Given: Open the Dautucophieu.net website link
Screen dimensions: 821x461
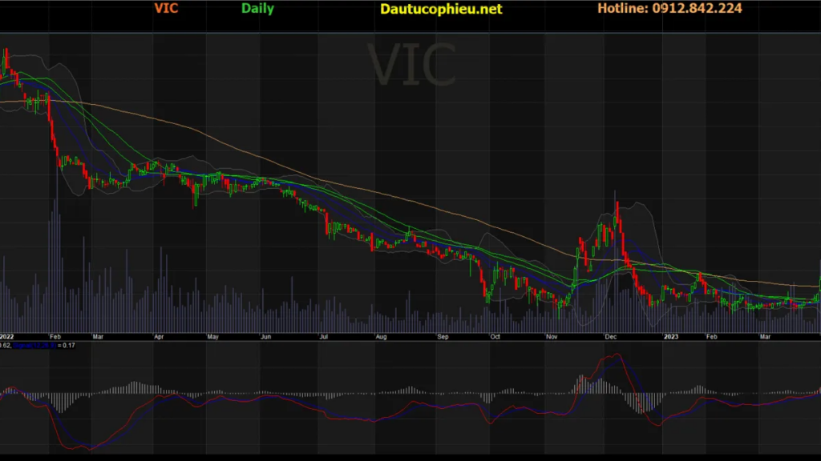Looking at the screenshot, I should click(x=441, y=9).
